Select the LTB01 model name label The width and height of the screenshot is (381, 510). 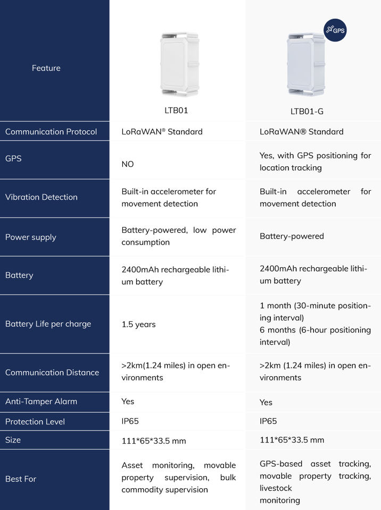click(x=176, y=110)
